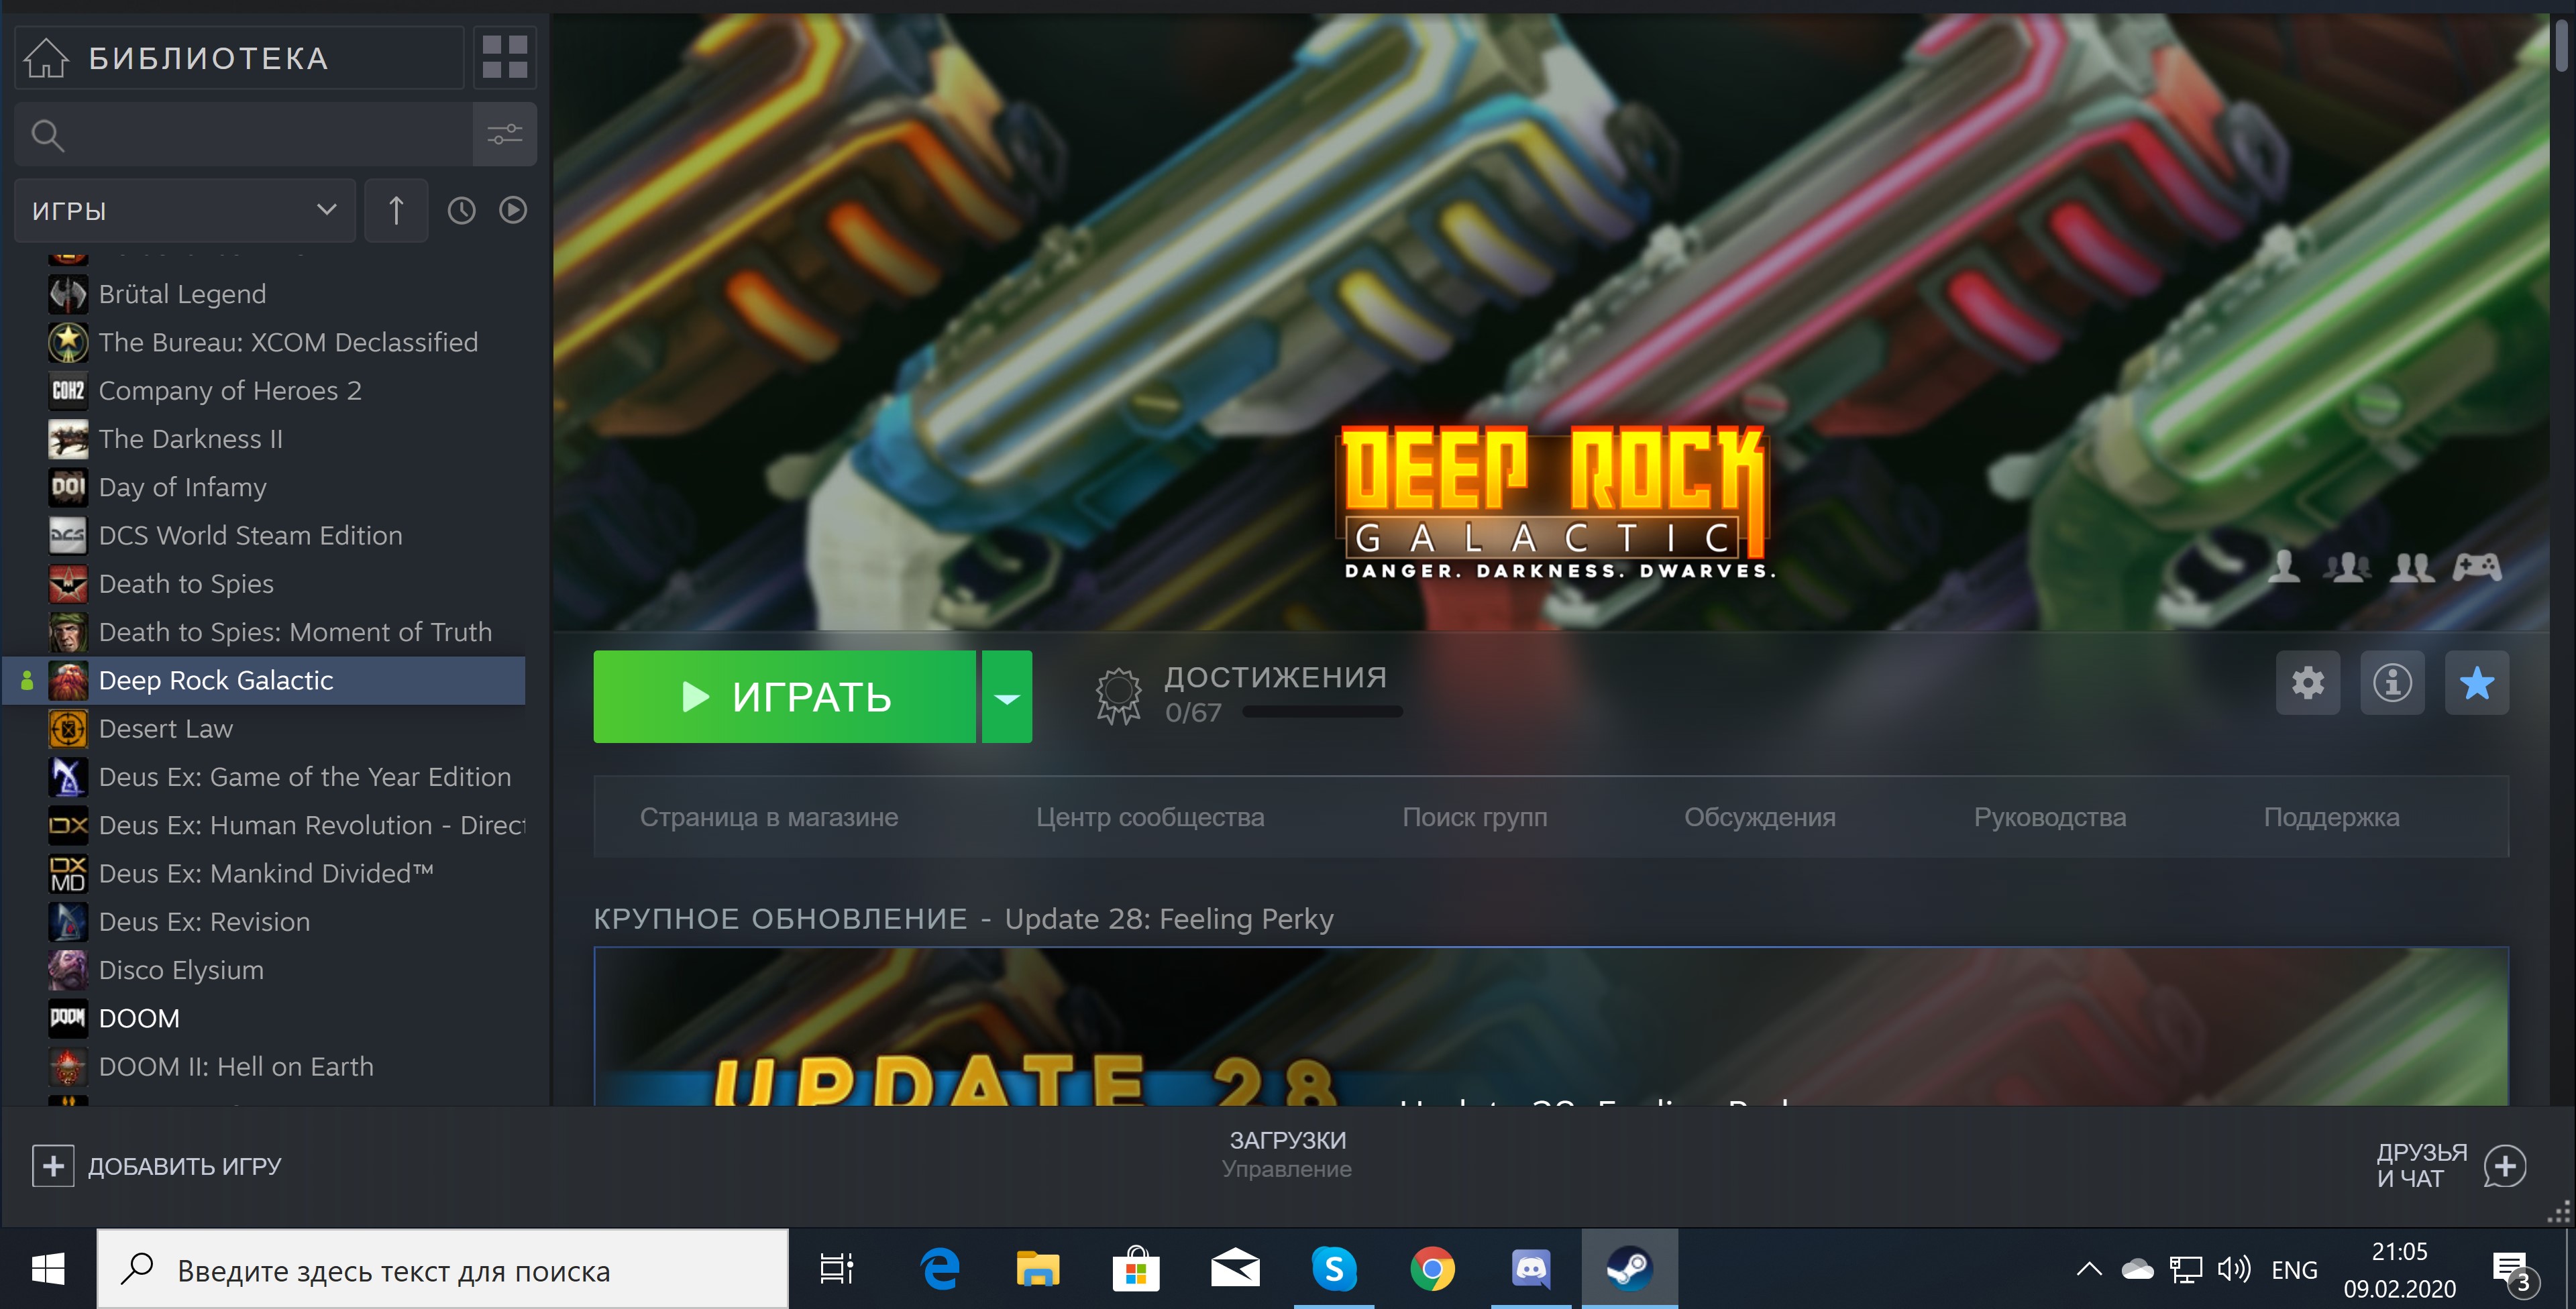
Task: Launch Microsoft Edge from taskbar
Action: (939, 1269)
